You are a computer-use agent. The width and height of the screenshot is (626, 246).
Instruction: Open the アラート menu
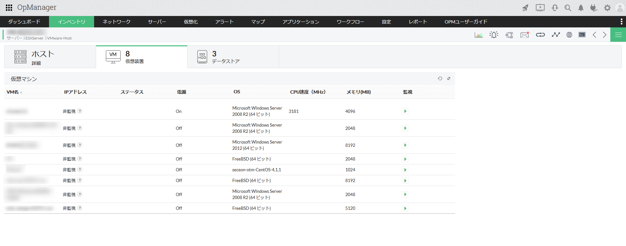[224, 22]
